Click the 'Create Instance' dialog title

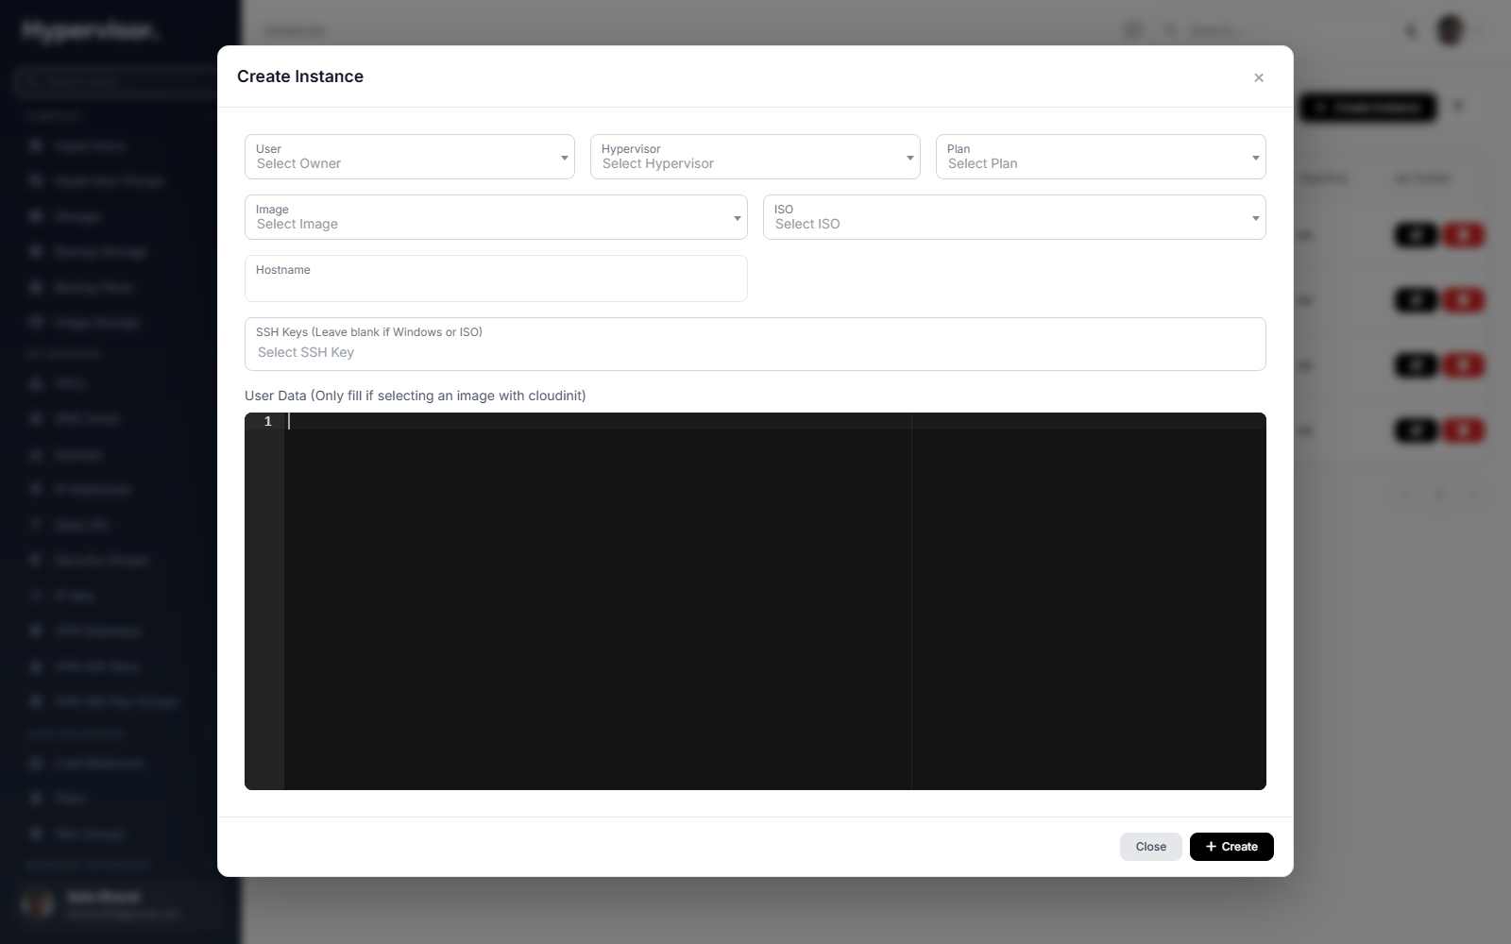click(300, 76)
